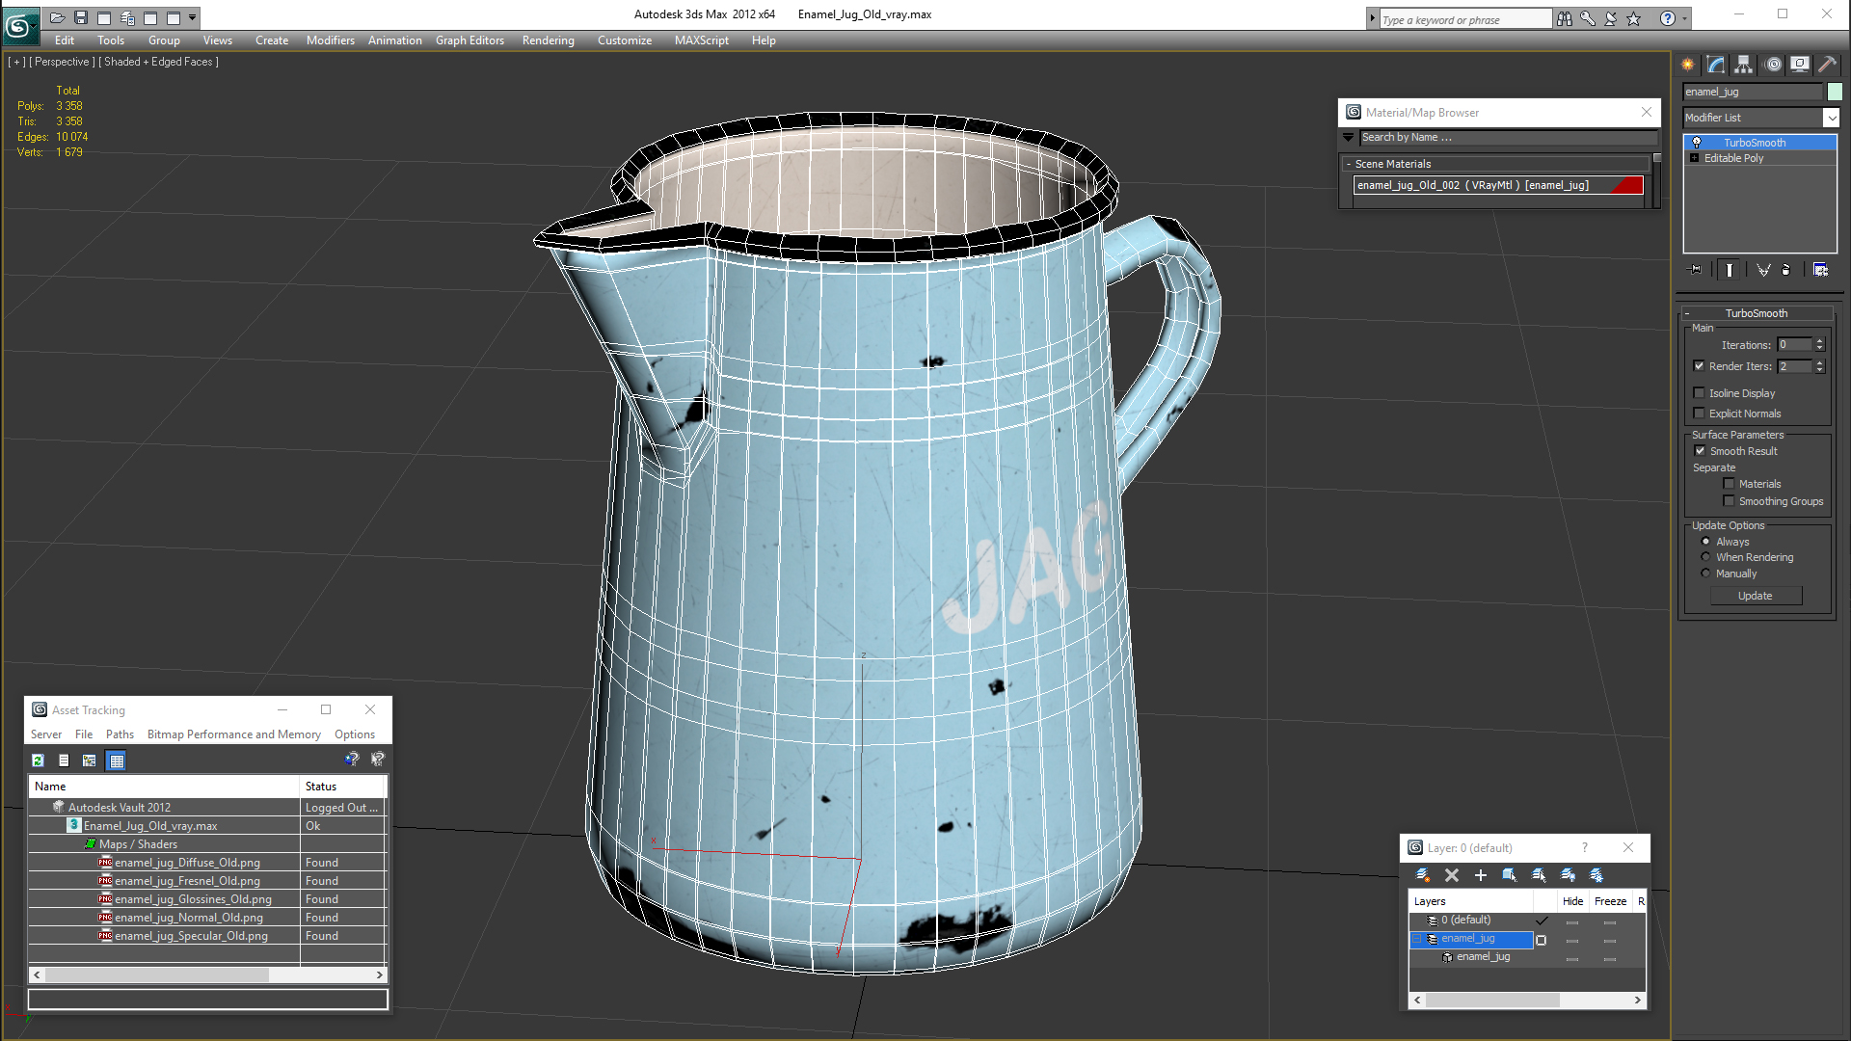Viewport: 1851px width, 1041px height.
Task: Toggle Show End Result icon
Action: click(1730, 270)
